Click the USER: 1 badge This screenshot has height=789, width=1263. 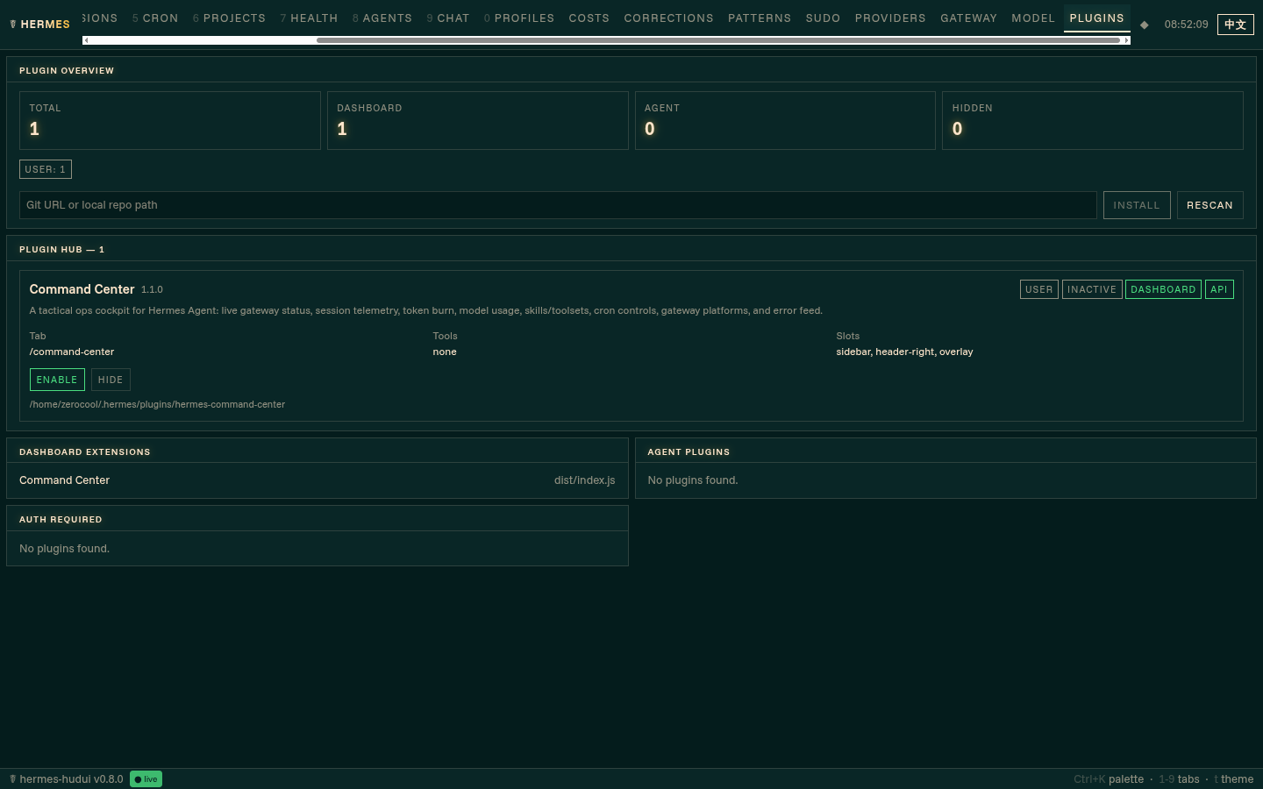pos(46,169)
